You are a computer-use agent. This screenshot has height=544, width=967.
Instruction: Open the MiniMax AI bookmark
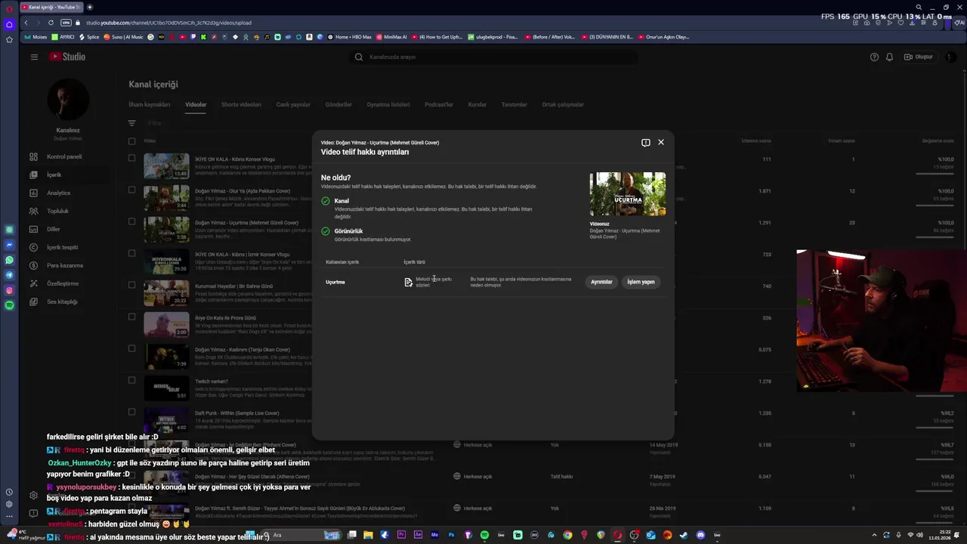pos(391,37)
